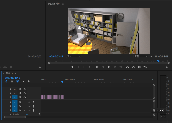Toggle the A1 track lock
Image resolution: width=172 pixels, height=123 pixels.
(x=11, y=102)
